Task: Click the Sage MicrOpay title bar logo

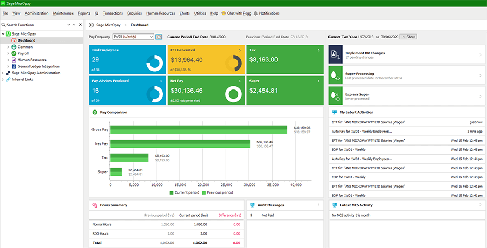Action: pos(3,3)
